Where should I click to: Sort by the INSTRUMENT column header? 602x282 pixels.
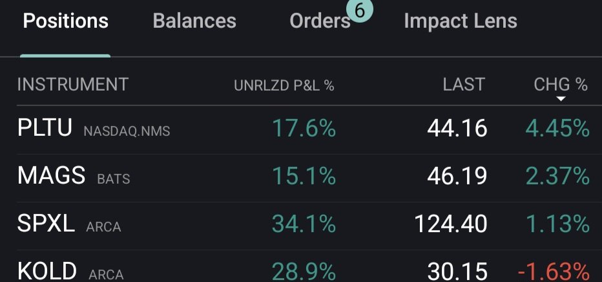[72, 85]
